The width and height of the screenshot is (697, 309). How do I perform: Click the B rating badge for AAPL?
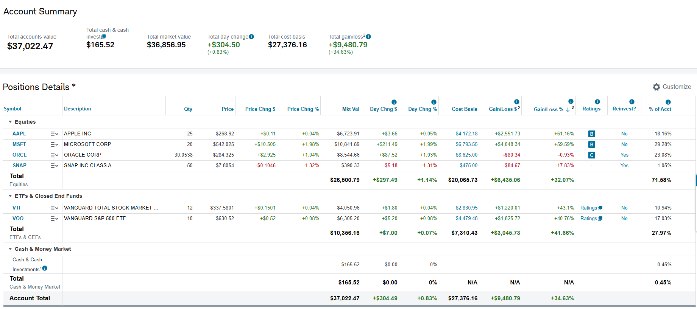pos(591,134)
